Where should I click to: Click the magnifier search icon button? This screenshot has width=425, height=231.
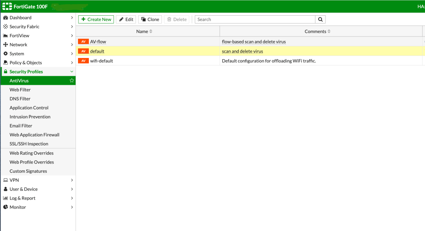tap(320, 19)
